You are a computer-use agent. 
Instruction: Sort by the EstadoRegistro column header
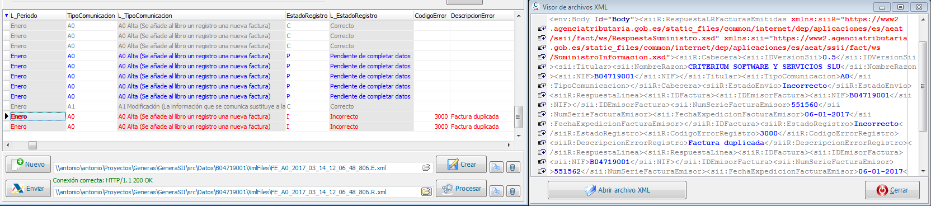pyautogui.click(x=307, y=16)
